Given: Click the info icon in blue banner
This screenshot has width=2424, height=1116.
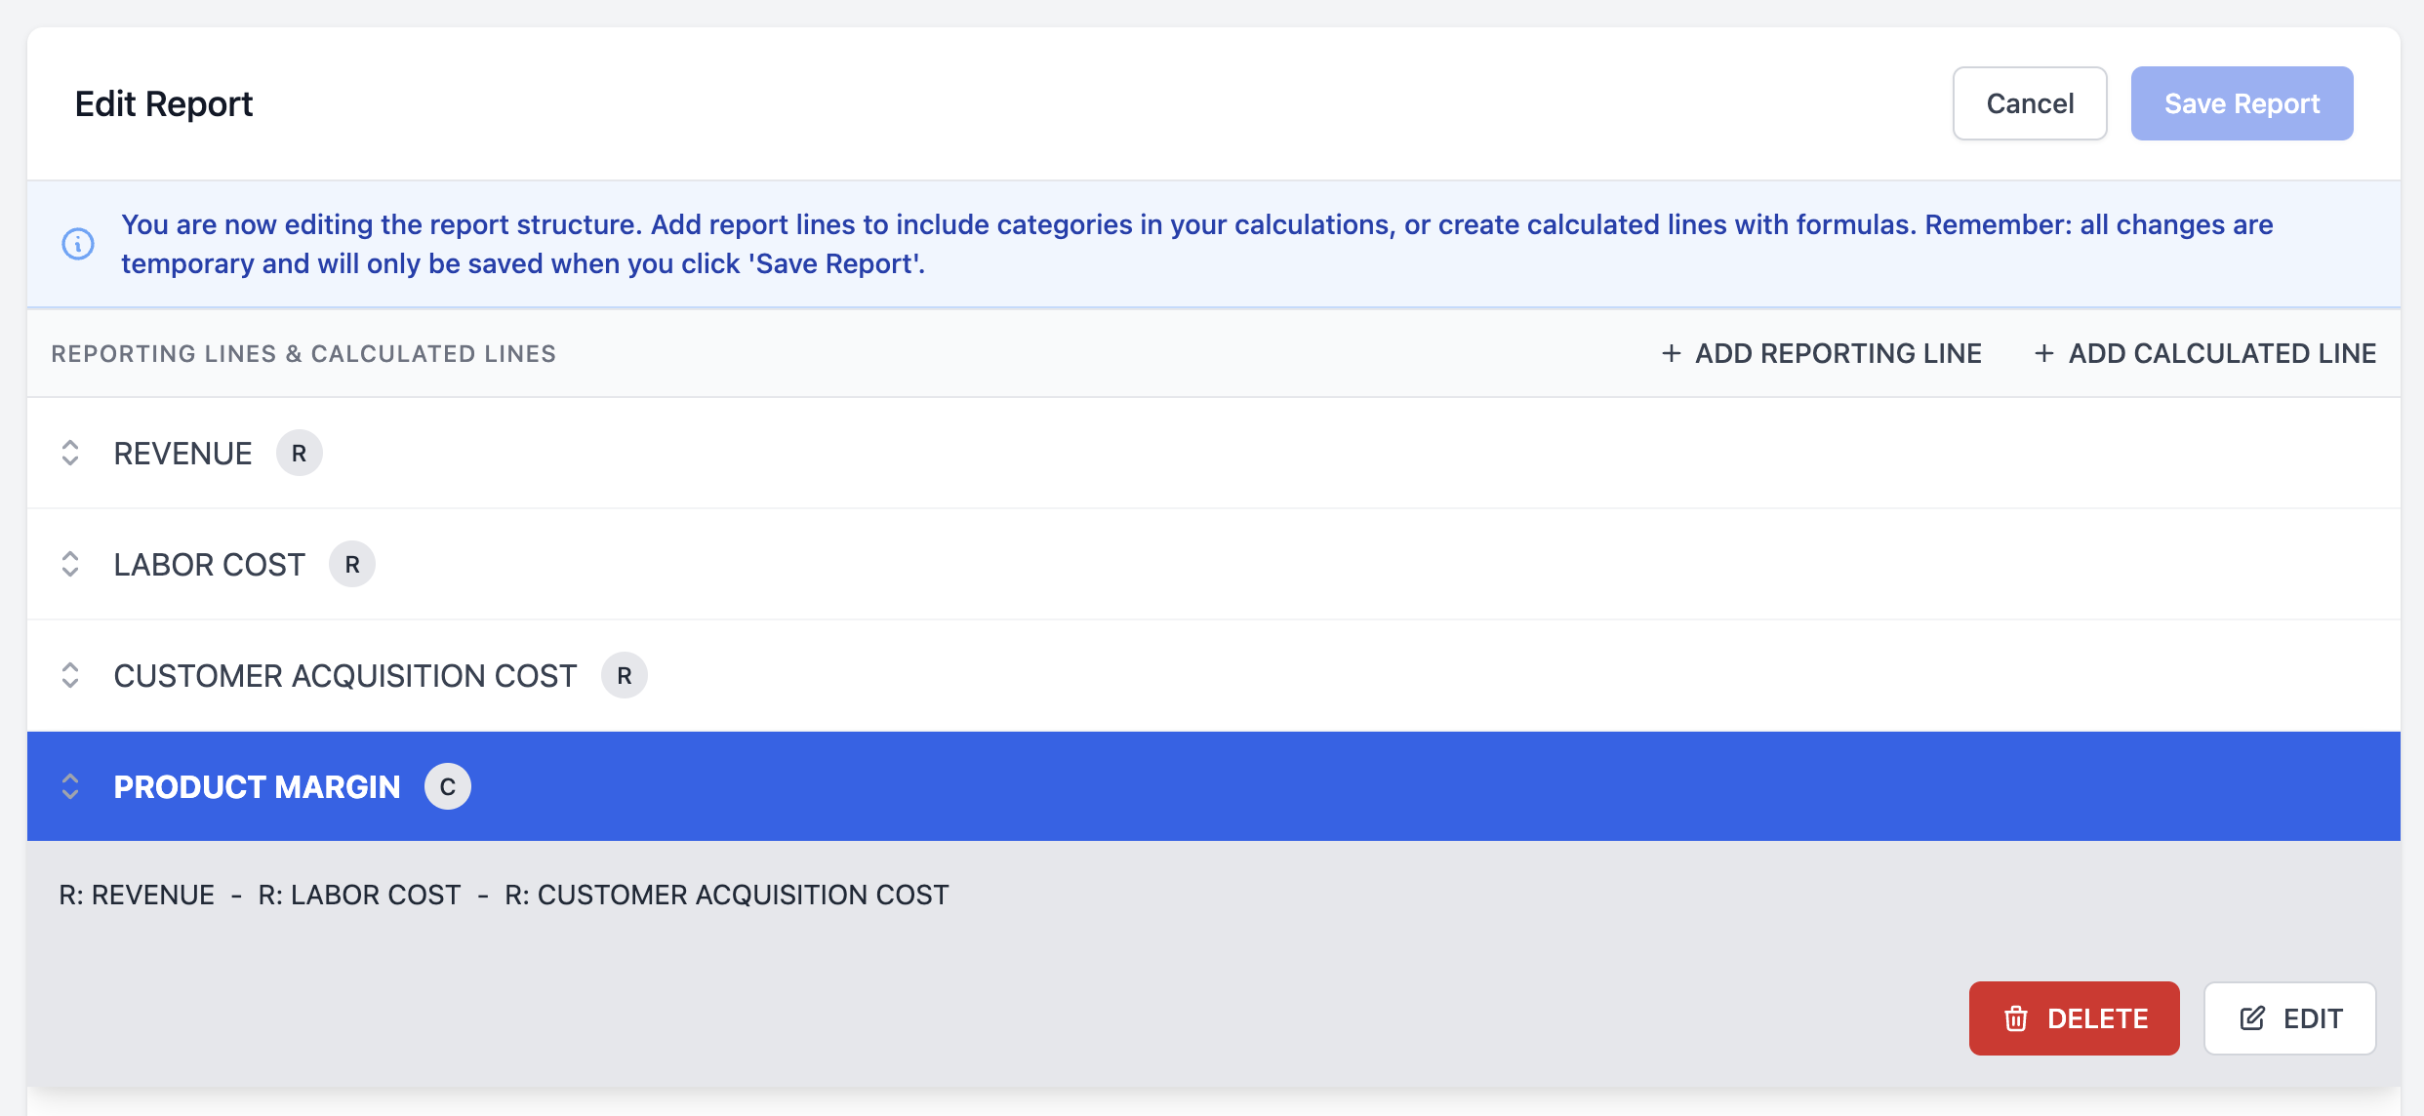Looking at the screenshot, I should pos(78,244).
